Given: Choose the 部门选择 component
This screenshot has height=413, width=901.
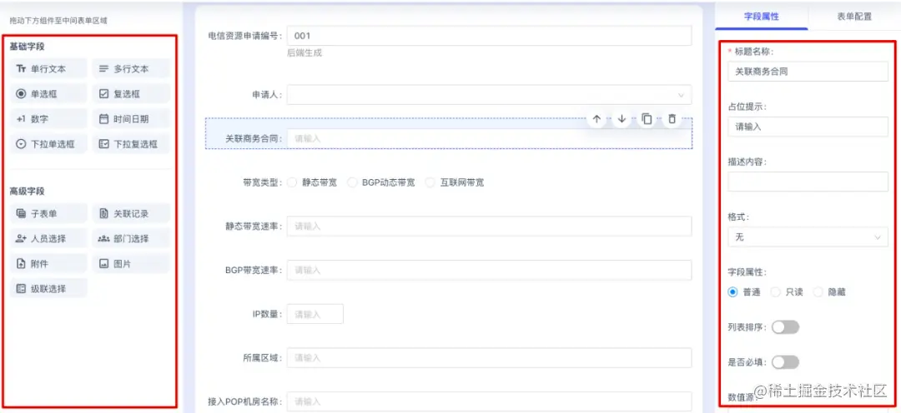Looking at the screenshot, I should pyautogui.click(x=131, y=239).
